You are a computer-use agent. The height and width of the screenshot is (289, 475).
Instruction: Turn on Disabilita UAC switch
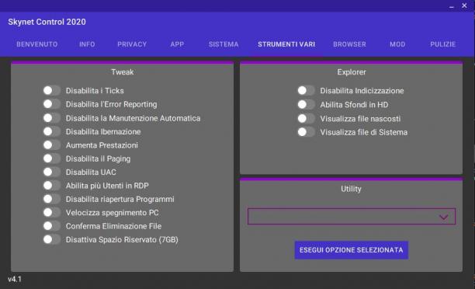51,172
